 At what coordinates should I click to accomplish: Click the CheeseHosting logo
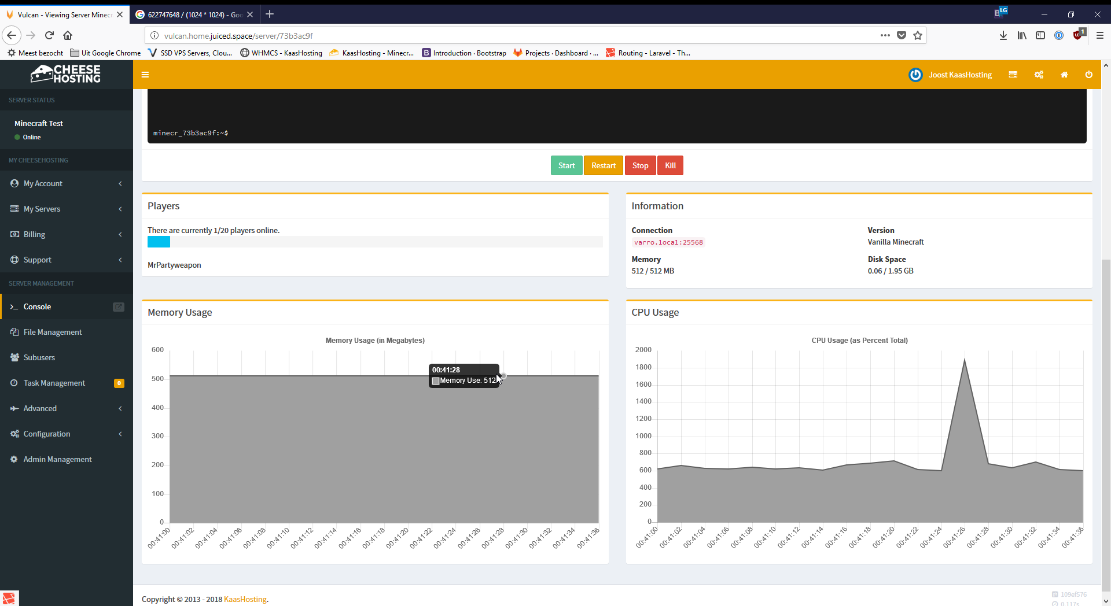pos(66,74)
